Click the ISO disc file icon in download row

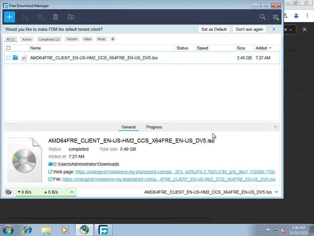click(x=24, y=58)
